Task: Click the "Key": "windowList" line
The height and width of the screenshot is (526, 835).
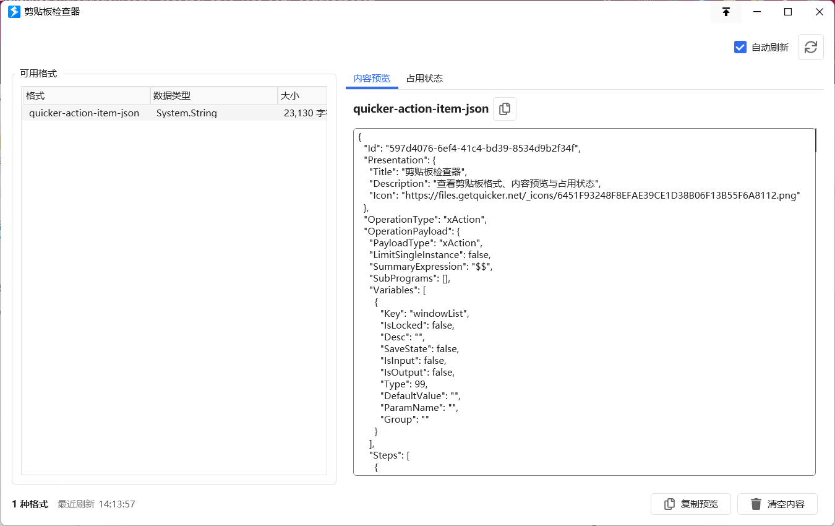Action: (x=425, y=314)
